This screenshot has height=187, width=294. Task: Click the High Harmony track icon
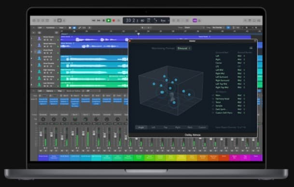click(40, 71)
